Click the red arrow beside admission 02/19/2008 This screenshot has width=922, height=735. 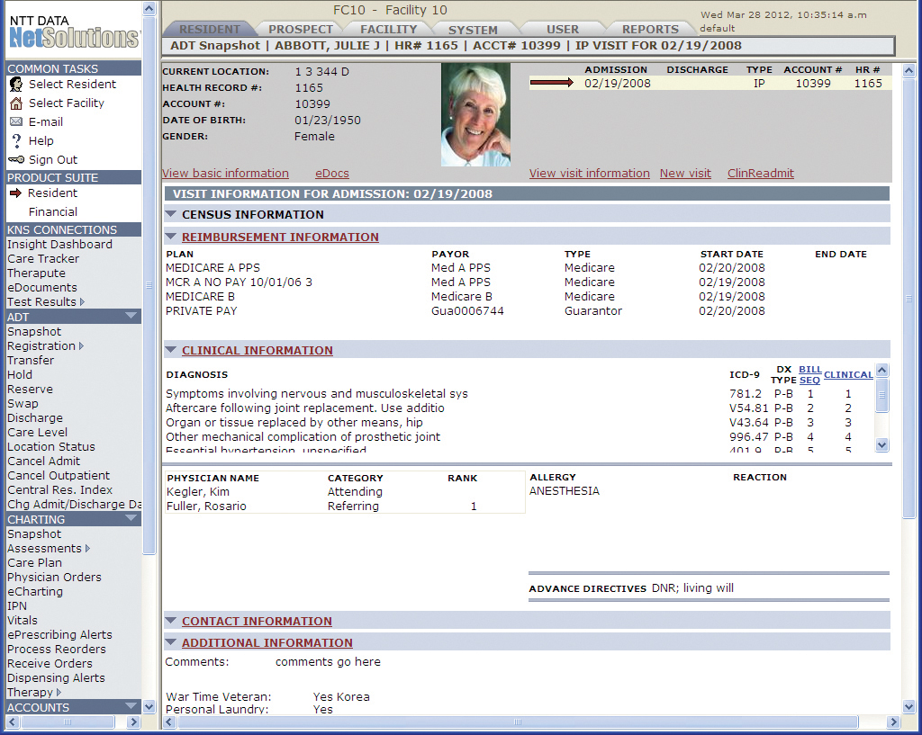551,84
